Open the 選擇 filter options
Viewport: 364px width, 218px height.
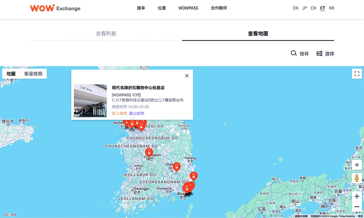click(x=325, y=53)
